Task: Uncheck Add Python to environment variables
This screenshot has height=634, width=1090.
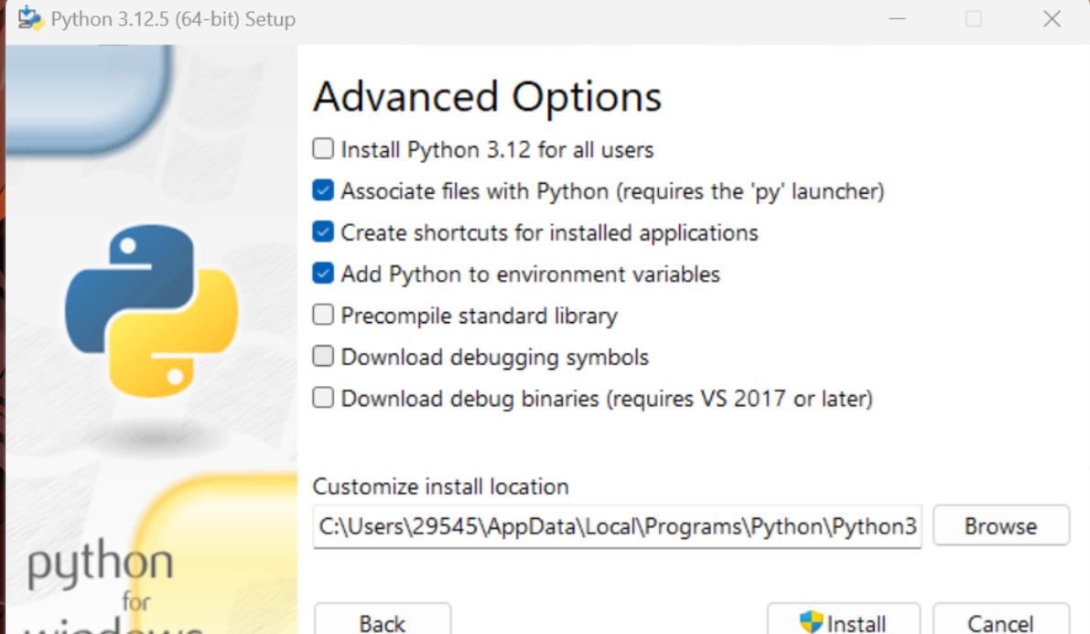Action: click(323, 274)
